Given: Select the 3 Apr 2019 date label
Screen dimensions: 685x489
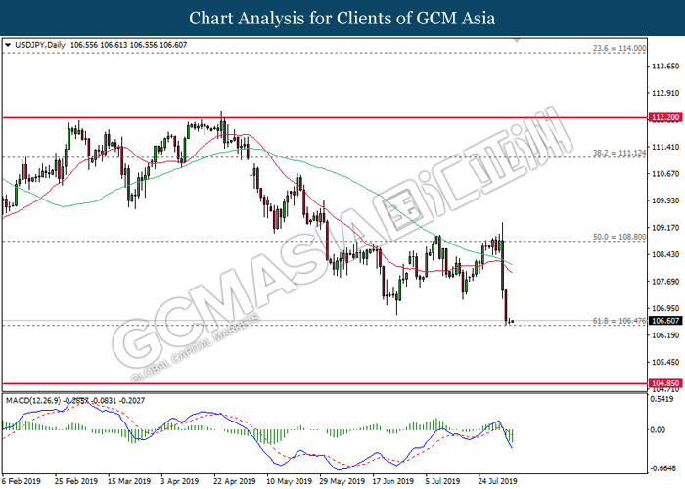Looking at the screenshot, I should (179, 481).
